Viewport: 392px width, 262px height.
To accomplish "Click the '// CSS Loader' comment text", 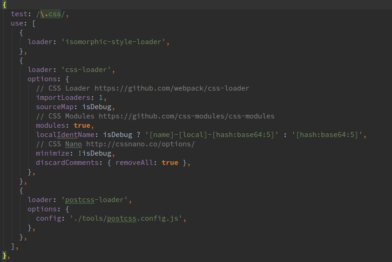I will (x=63, y=88).
